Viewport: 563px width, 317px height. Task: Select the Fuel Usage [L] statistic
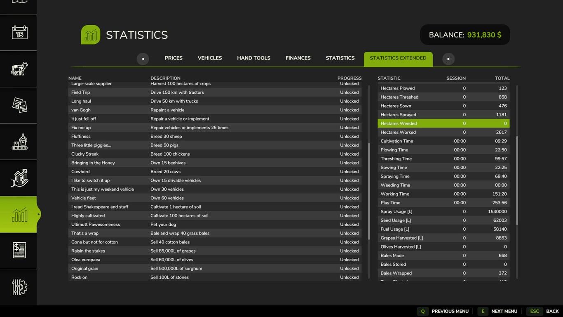coord(443,229)
